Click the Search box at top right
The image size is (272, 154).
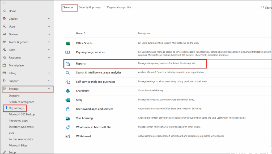(x=266, y=8)
